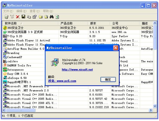Close the MyUninstaller About dialog
This screenshot has height=121, width=159.
(116, 48)
